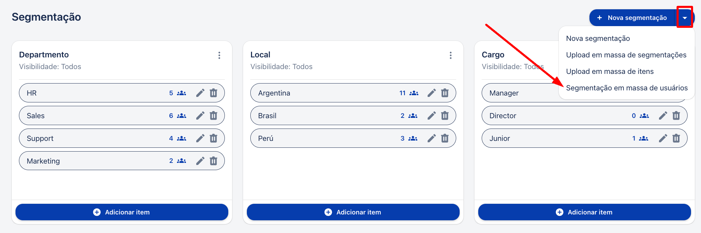Click the Nova segmentação main button
The image size is (701, 233).
pyautogui.click(x=632, y=18)
